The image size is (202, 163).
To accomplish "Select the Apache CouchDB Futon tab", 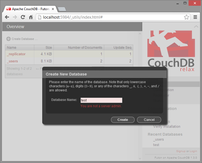I will click(x=30, y=9).
